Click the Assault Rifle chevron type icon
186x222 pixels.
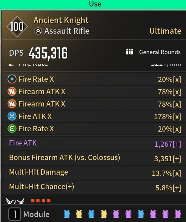point(38,31)
